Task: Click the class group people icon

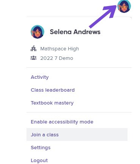Action: coord(33,58)
